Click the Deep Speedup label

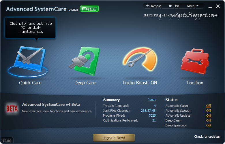coord(176,125)
